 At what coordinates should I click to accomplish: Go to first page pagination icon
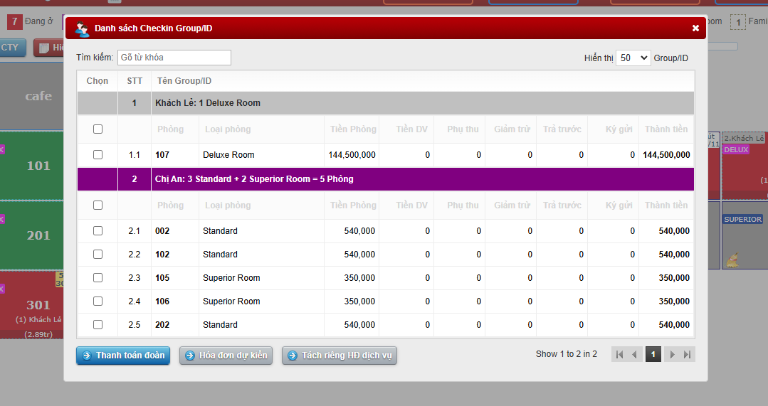(x=619, y=354)
